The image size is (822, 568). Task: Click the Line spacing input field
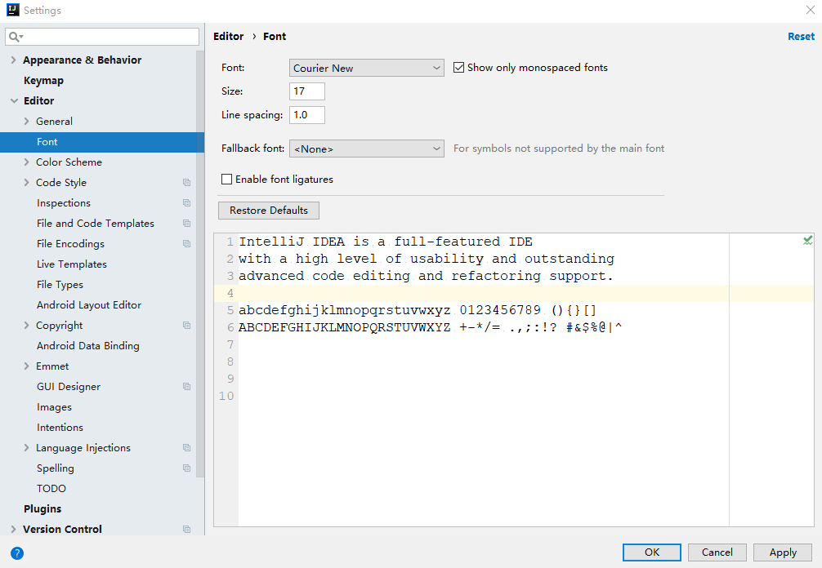tap(307, 115)
